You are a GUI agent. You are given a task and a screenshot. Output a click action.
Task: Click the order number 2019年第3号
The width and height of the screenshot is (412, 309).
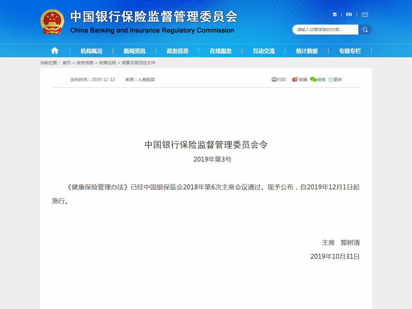click(x=212, y=159)
